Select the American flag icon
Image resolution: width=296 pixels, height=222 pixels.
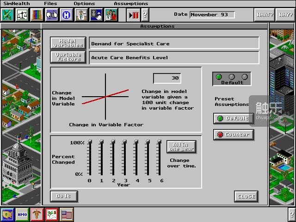67,215
